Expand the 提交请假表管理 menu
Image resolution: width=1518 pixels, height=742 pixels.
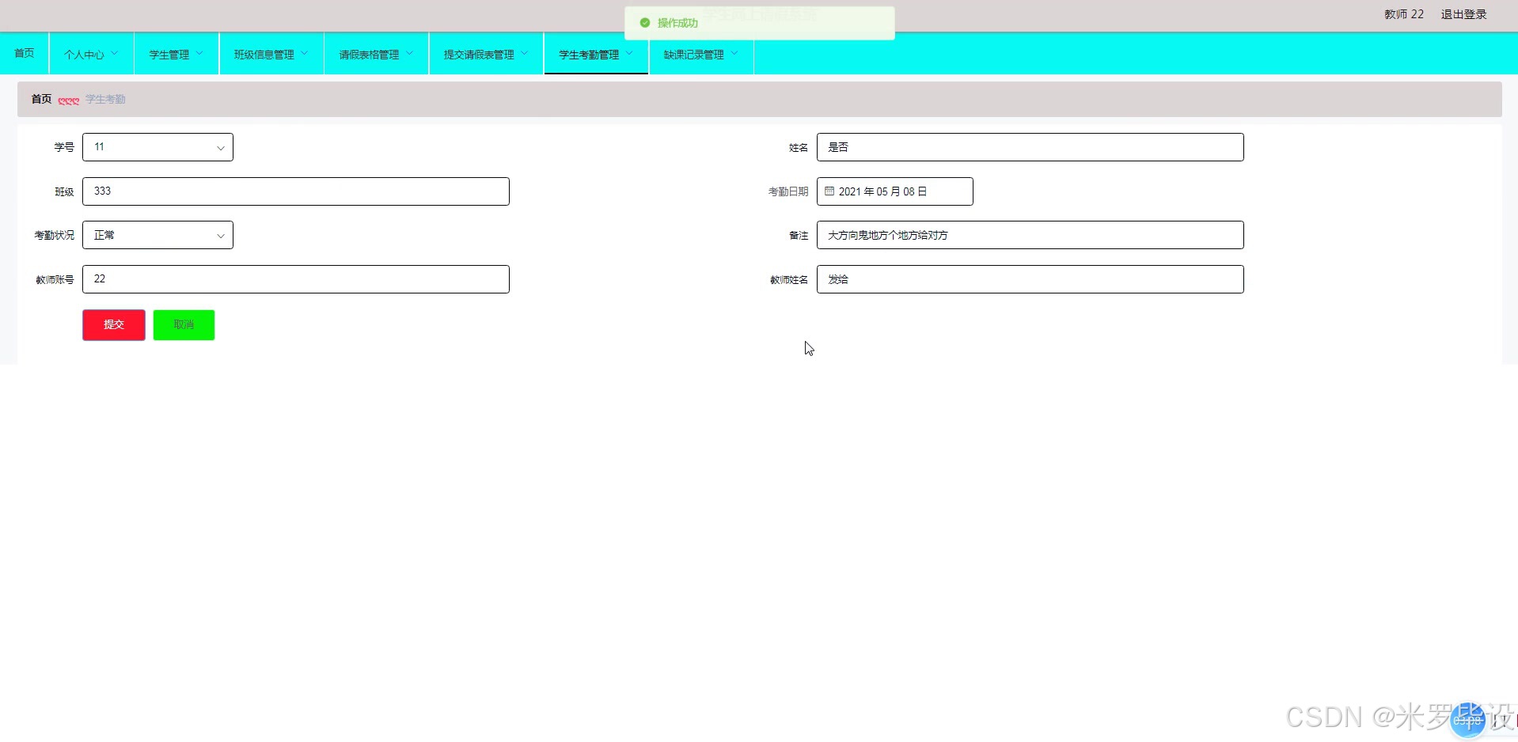pyautogui.click(x=486, y=54)
